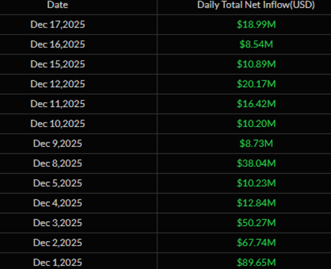This screenshot has width=331, height=269.
Task: Select the Dec 9,2025 date cell
Action: 58,143
